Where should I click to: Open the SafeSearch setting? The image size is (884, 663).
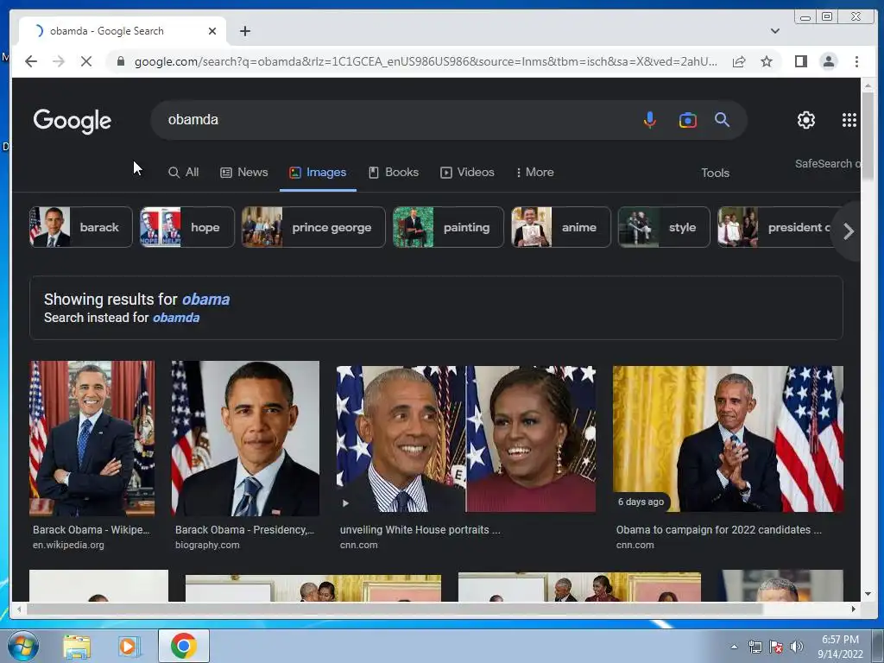(x=828, y=163)
